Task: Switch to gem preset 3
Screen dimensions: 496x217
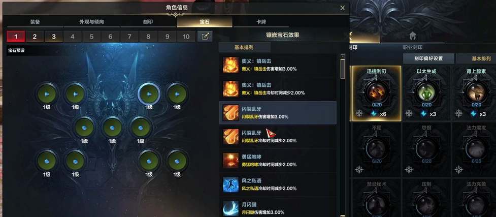Action: 53,37
